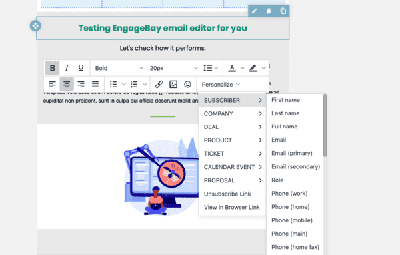Select Phone (mobile) field

click(295, 220)
